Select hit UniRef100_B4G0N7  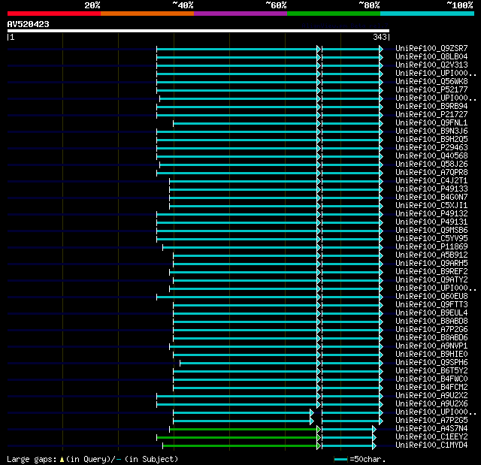pyautogui.click(x=431, y=198)
